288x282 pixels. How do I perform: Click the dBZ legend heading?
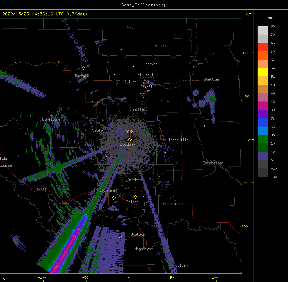pyautogui.click(x=271, y=18)
